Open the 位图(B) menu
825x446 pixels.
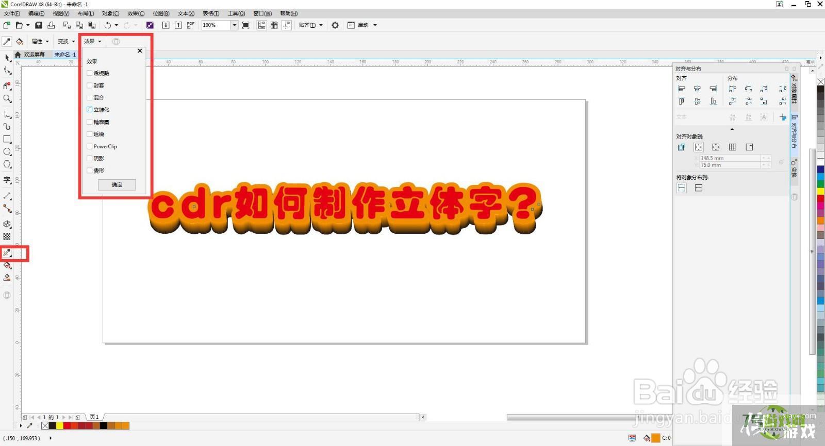[x=161, y=13]
